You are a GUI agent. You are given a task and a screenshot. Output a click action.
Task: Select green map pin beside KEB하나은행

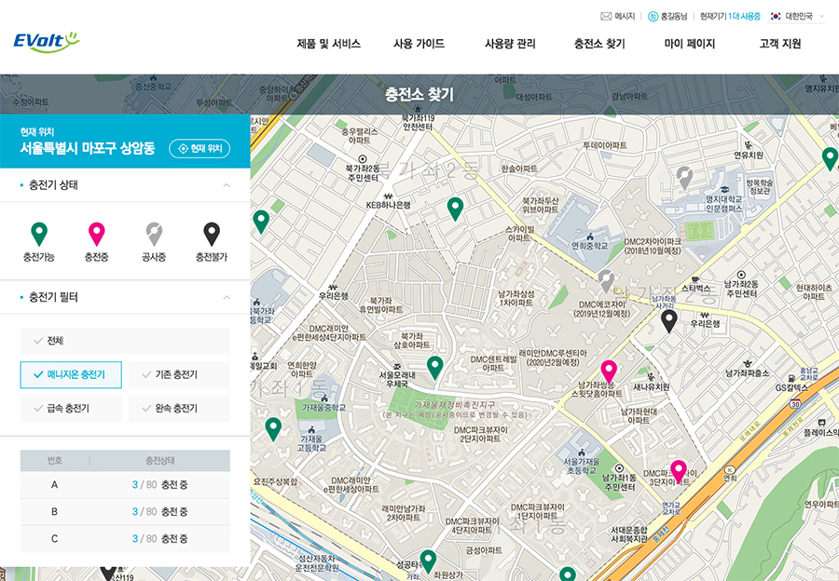455,209
